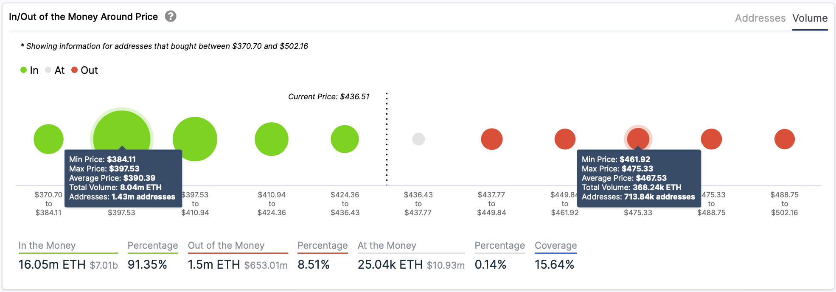Click the red bubble for $449.84 to $461.92
The width and height of the screenshot is (836, 292).
(565, 139)
